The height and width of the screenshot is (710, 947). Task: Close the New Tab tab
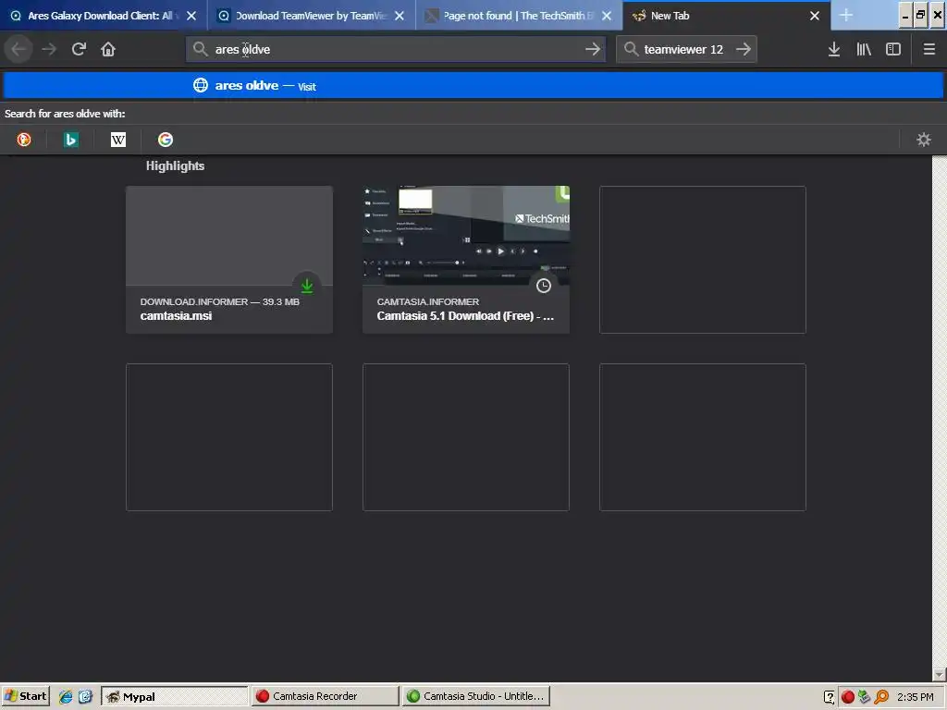(815, 16)
